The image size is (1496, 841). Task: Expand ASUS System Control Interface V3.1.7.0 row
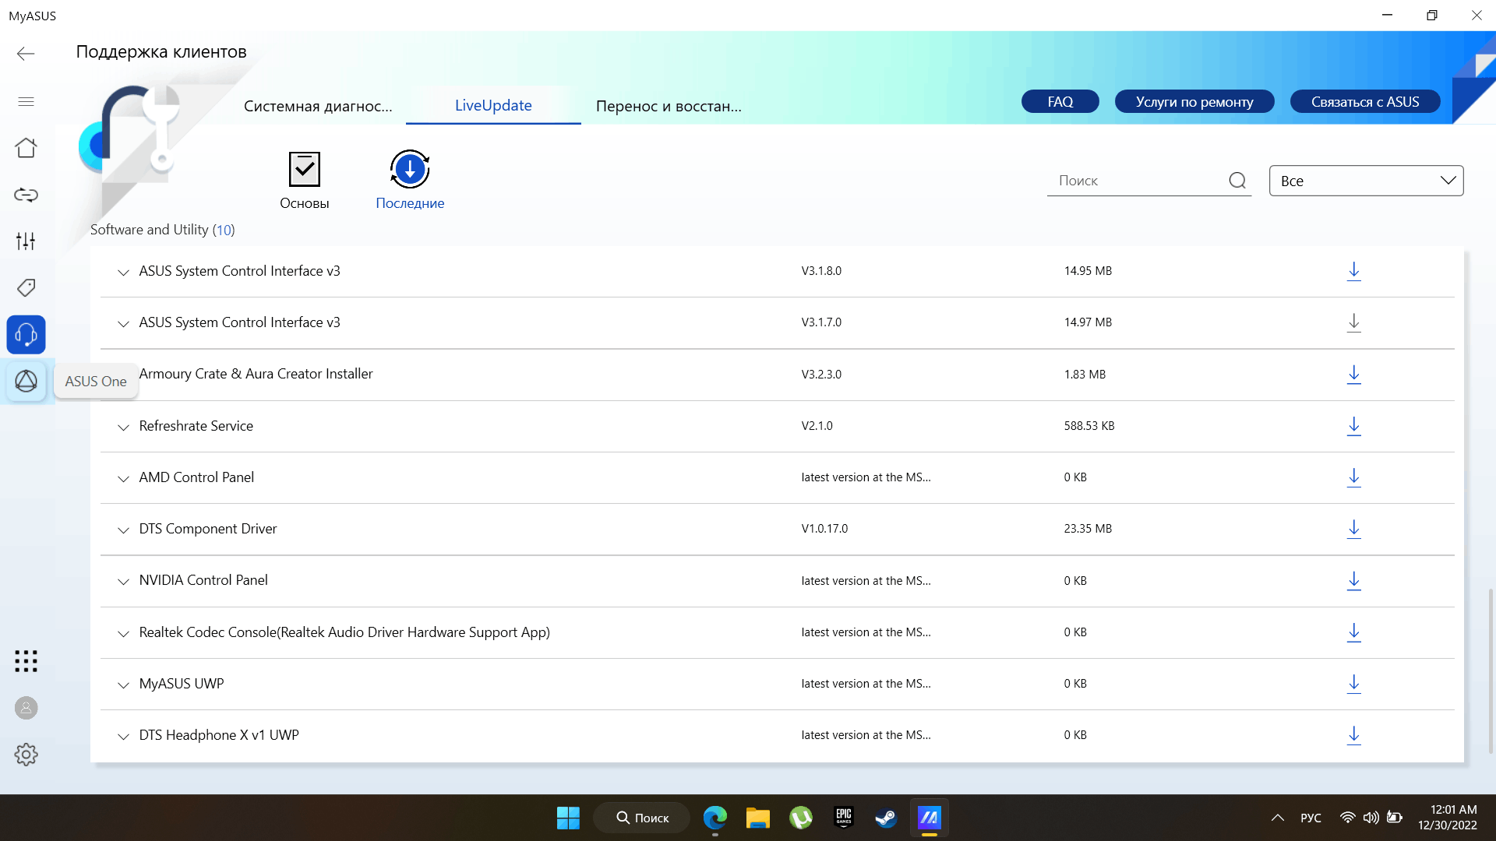(123, 324)
